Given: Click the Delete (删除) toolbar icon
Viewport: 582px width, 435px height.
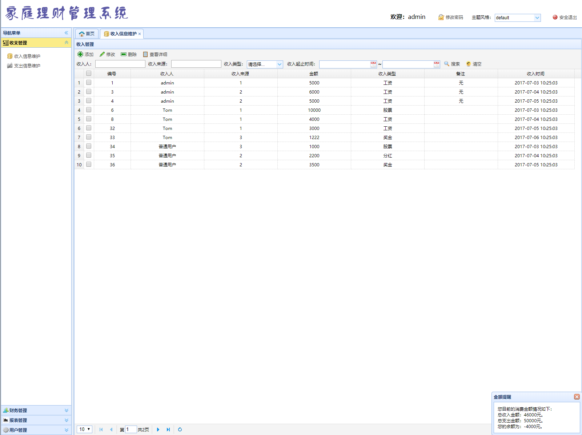Looking at the screenshot, I should (124, 54).
